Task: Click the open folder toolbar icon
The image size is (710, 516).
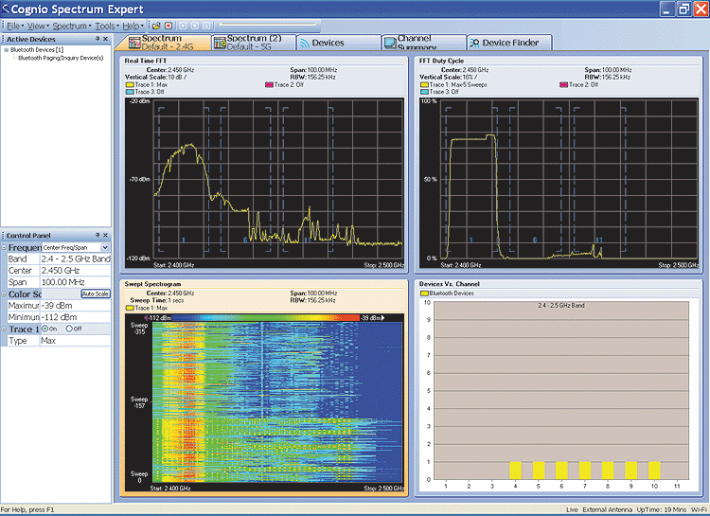Action: [x=156, y=26]
